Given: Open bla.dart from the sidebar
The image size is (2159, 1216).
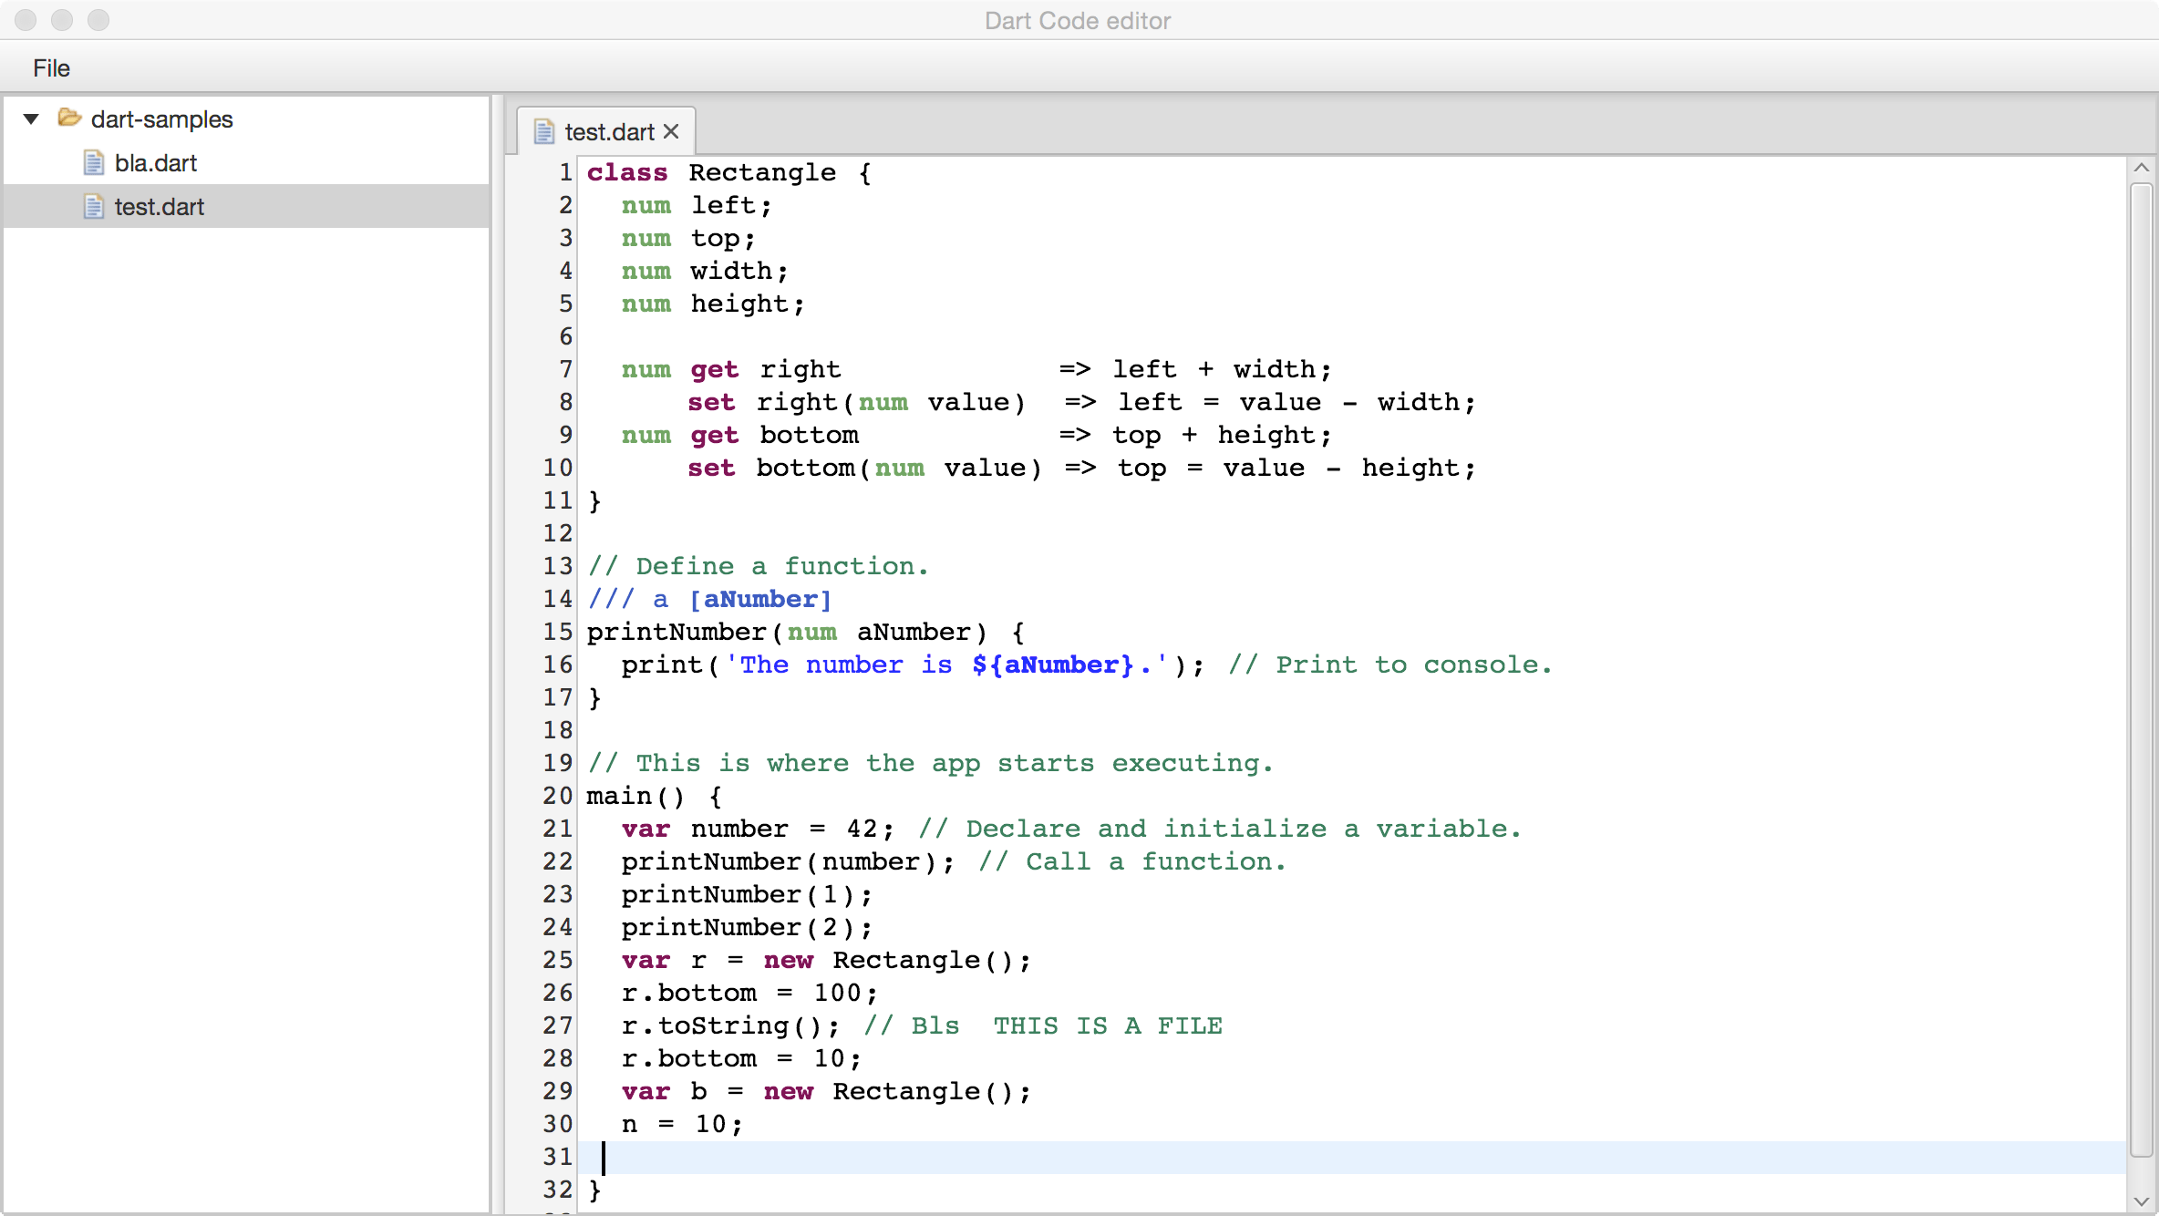Looking at the screenshot, I should coord(157,162).
